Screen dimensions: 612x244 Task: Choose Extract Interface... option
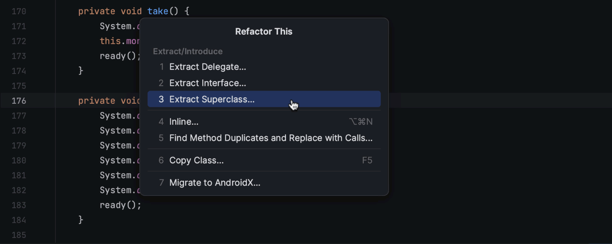[x=208, y=83]
